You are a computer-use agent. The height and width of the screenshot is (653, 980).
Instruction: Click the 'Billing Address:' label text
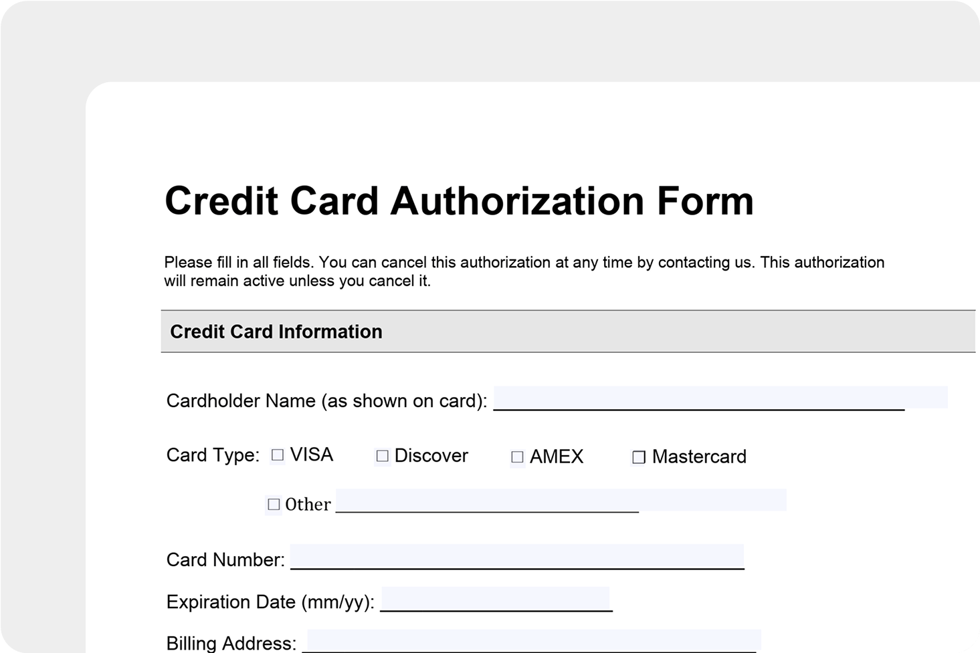tap(231, 643)
